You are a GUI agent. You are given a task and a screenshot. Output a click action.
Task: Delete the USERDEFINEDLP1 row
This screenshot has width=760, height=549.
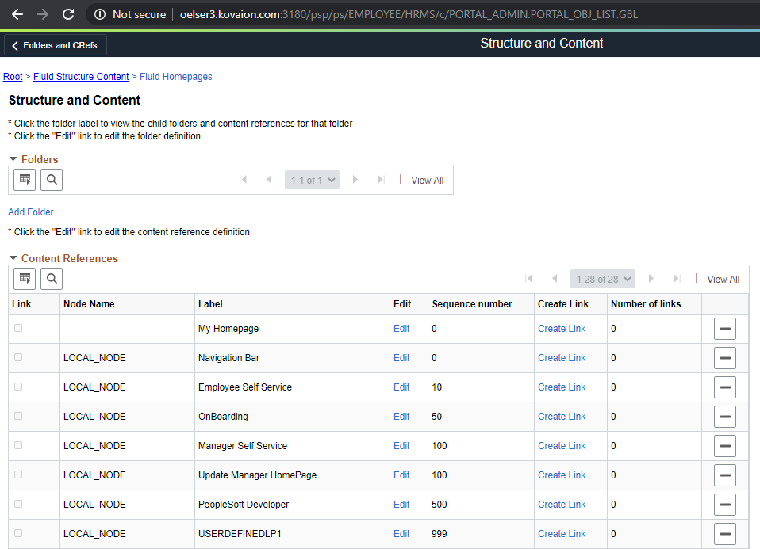[x=724, y=534]
